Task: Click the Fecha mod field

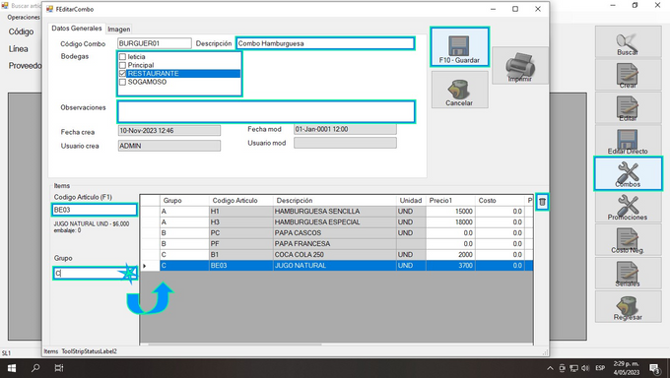Action: [345, 129]
